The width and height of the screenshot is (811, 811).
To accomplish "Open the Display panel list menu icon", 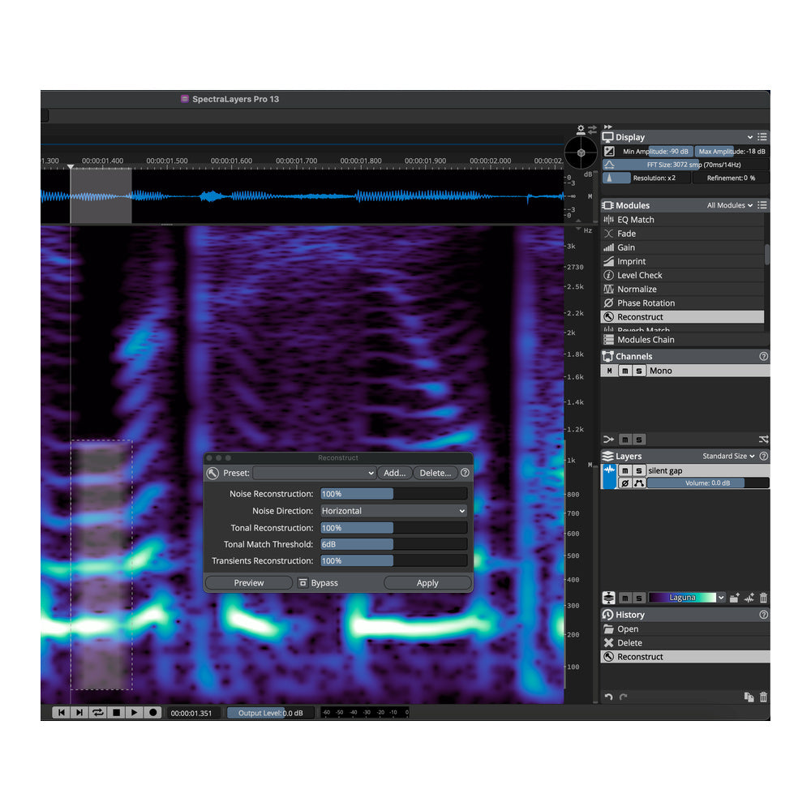I will click(762, 137).
